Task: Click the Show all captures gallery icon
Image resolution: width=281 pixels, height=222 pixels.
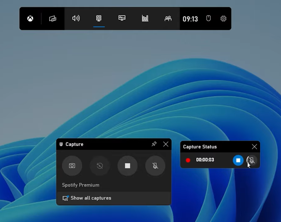Action: click(65, 198)
